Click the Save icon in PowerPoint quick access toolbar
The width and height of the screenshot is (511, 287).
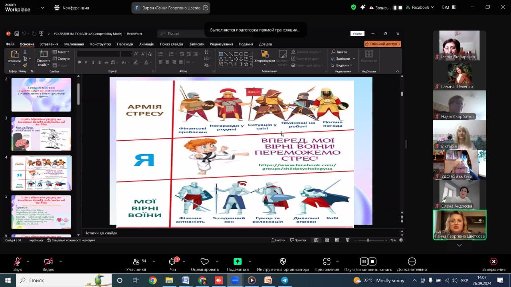pyautogui.click(x=16, y=33)
